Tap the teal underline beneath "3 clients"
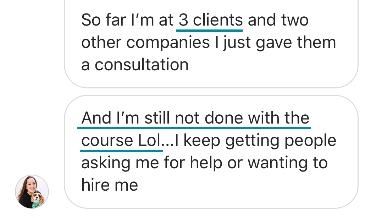376x218 pixels. tap(209, 31)
